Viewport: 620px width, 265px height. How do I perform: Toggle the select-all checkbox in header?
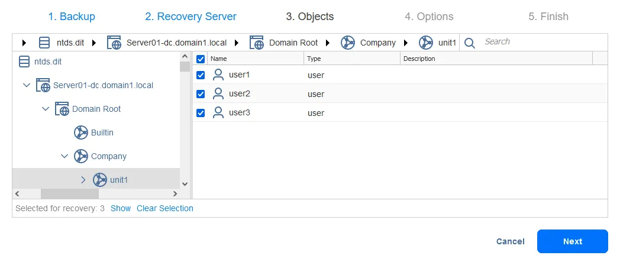201,59
